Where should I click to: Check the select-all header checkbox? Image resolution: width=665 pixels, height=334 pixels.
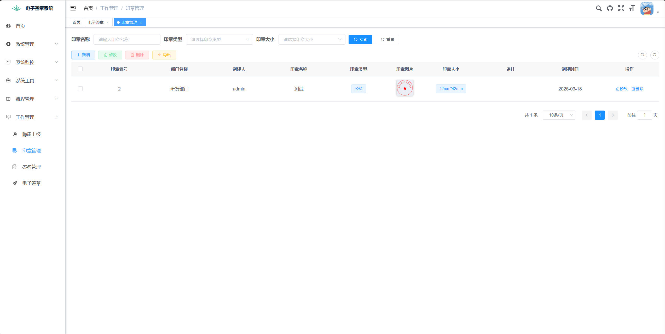click(x=80, y=69)
